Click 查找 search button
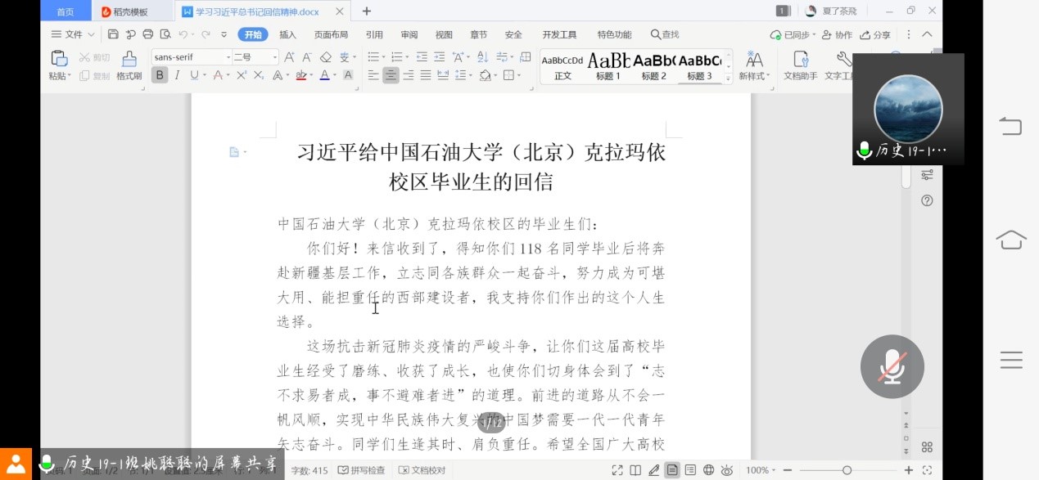The width and height of the screenshot is (1039, 480). click(x=665, y=34)
